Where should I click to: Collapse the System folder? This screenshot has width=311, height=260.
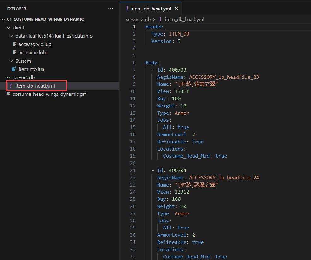click(x=12, y=61)
